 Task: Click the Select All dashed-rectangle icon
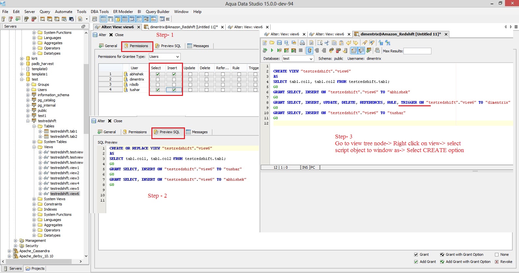coord(320,43)
